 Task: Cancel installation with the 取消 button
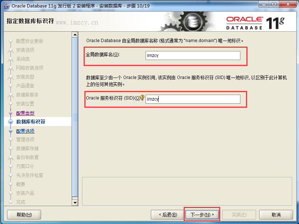[x=276, y=215]
